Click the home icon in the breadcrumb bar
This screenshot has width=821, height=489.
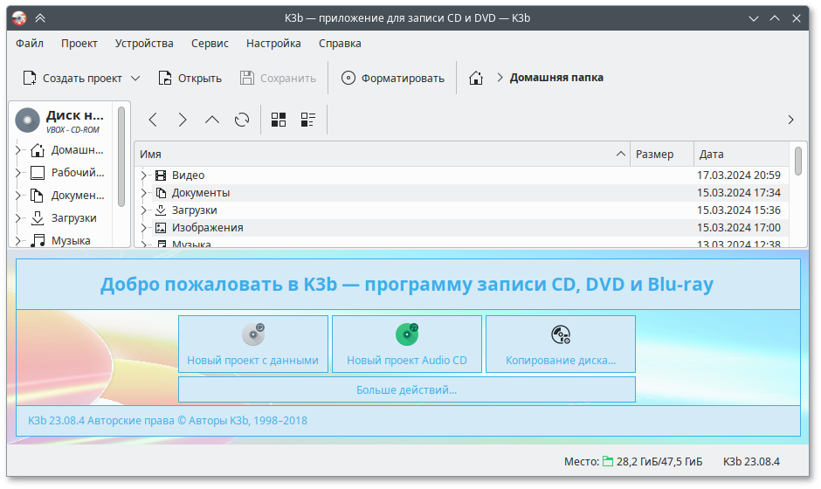point(476,78)
